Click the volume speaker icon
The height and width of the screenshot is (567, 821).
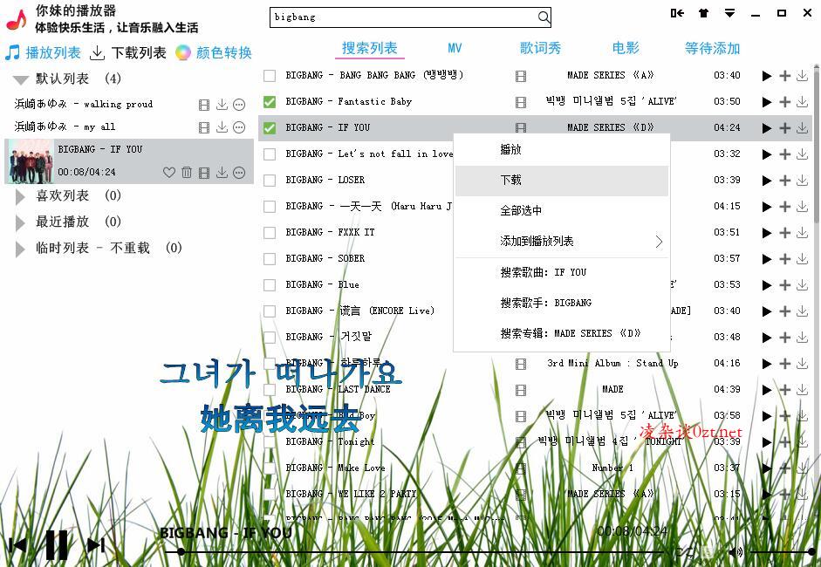pos(735,551)
